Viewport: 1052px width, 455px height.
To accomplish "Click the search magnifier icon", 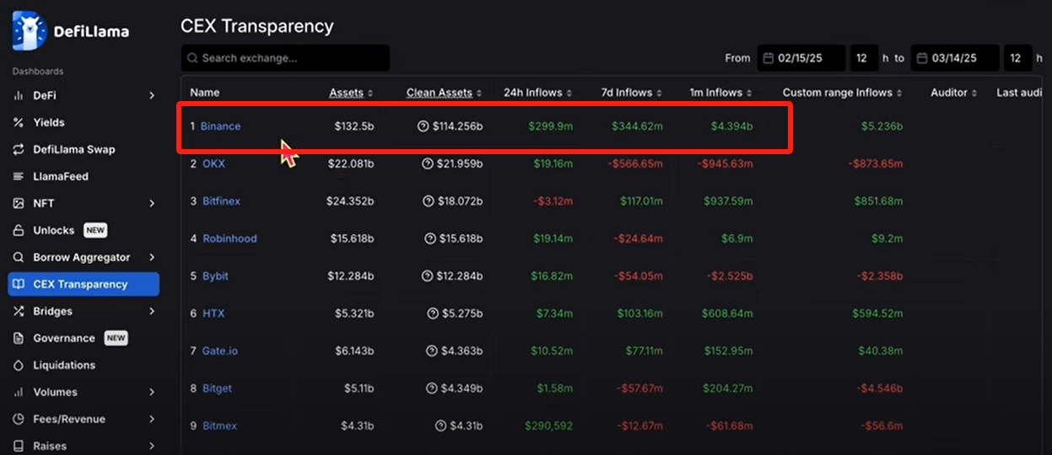I will [x=193, y=58].
